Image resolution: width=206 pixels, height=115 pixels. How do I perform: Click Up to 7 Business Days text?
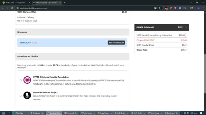(27, 21)
